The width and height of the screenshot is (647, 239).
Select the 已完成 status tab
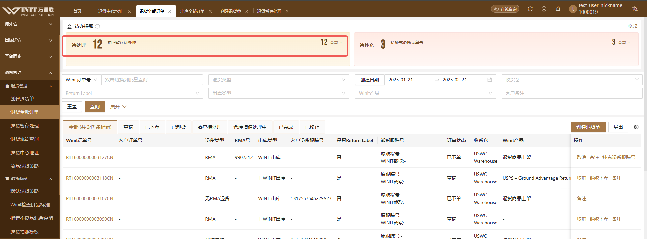286,127
